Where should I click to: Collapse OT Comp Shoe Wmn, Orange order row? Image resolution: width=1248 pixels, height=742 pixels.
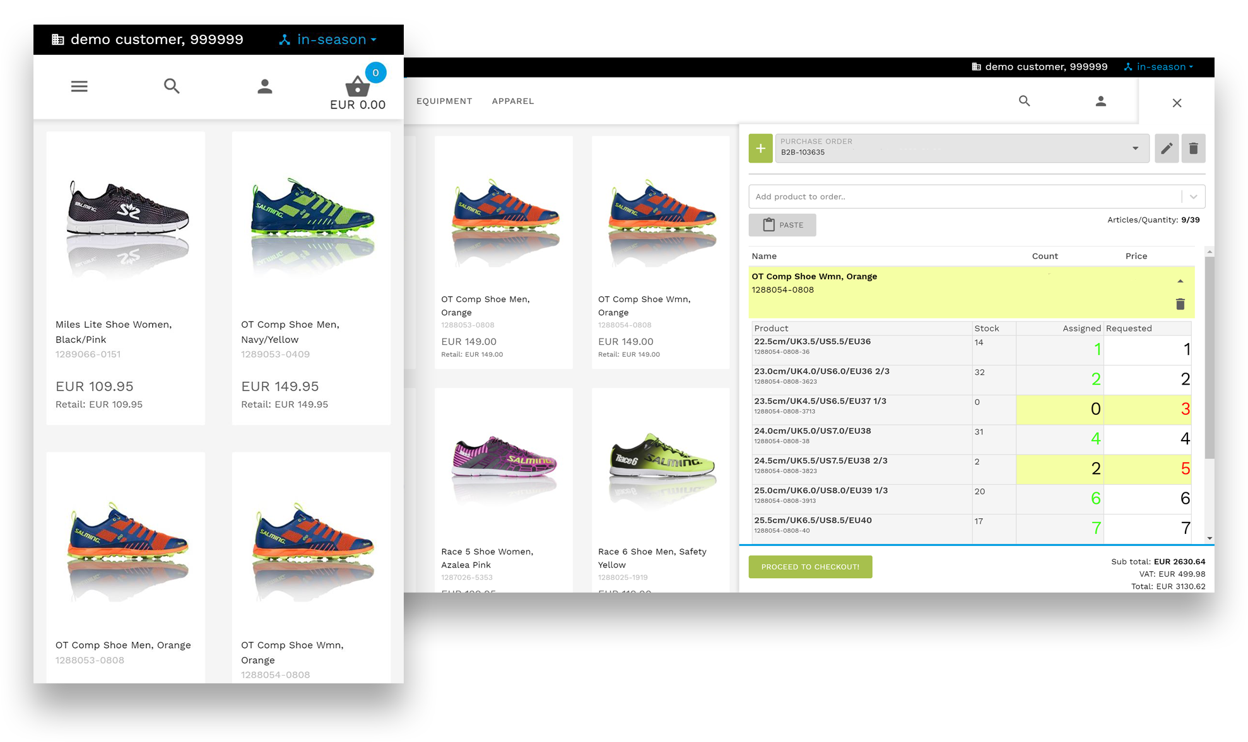(1180, 281)
